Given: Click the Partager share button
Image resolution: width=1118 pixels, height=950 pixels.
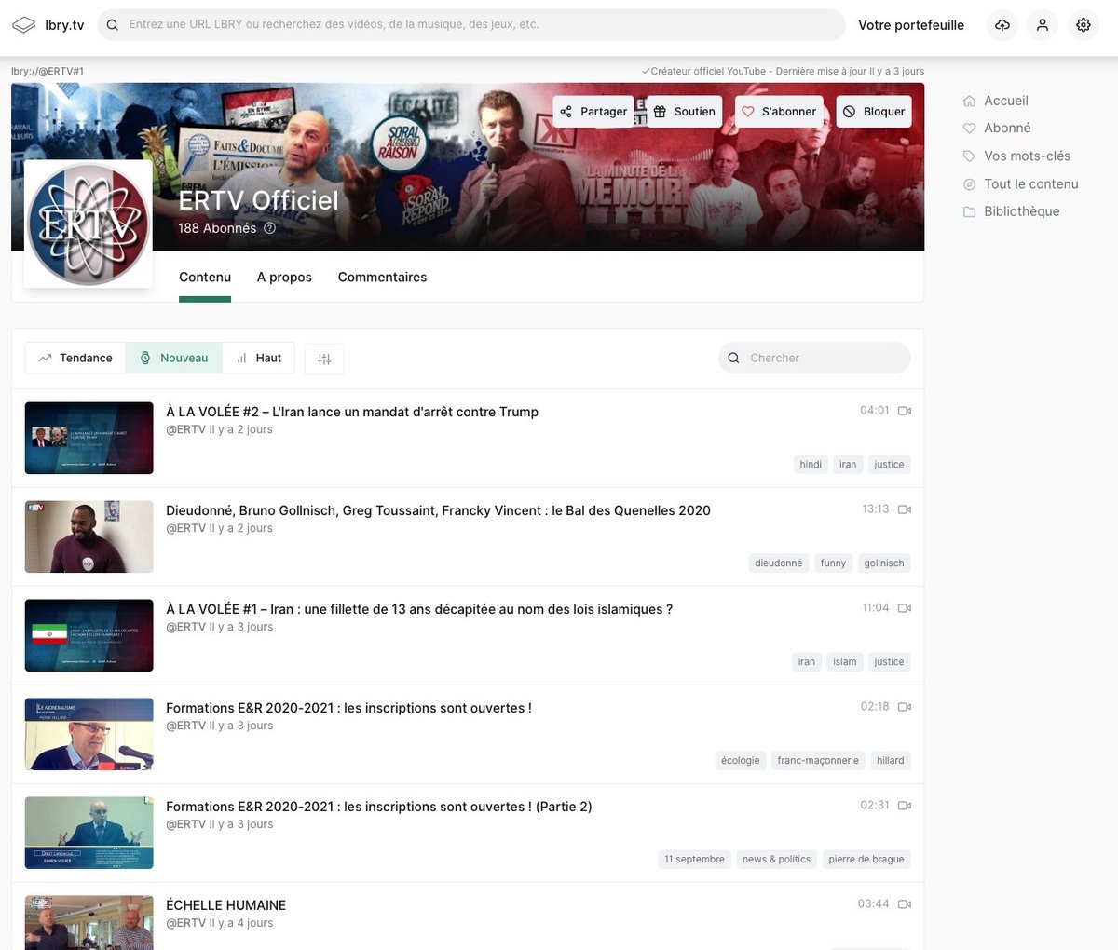Looking at the screenshot, I should point(593,112).
